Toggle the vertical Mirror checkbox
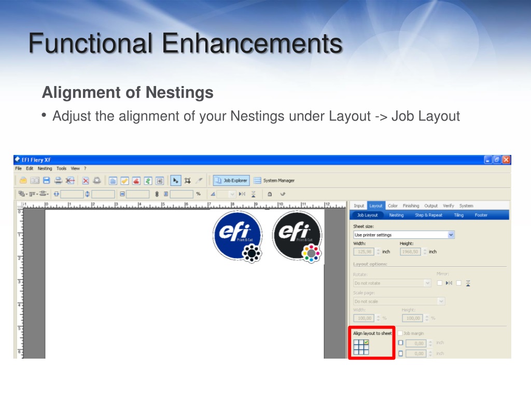This screenshot has width=531, height=398. (458, 283)
